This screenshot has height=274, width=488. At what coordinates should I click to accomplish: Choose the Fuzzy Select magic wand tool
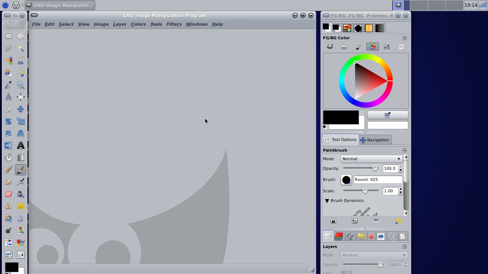coord(21,49)
